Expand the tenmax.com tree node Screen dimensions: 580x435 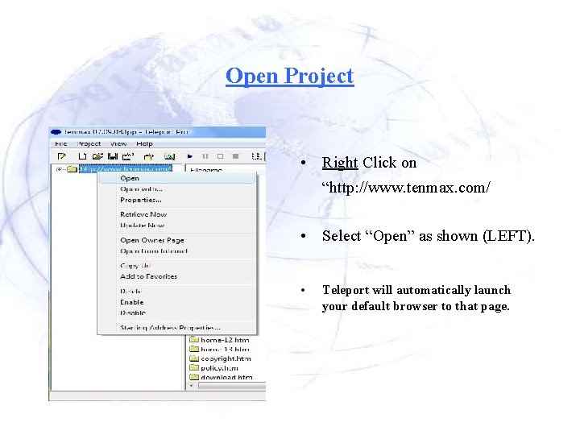59,169
